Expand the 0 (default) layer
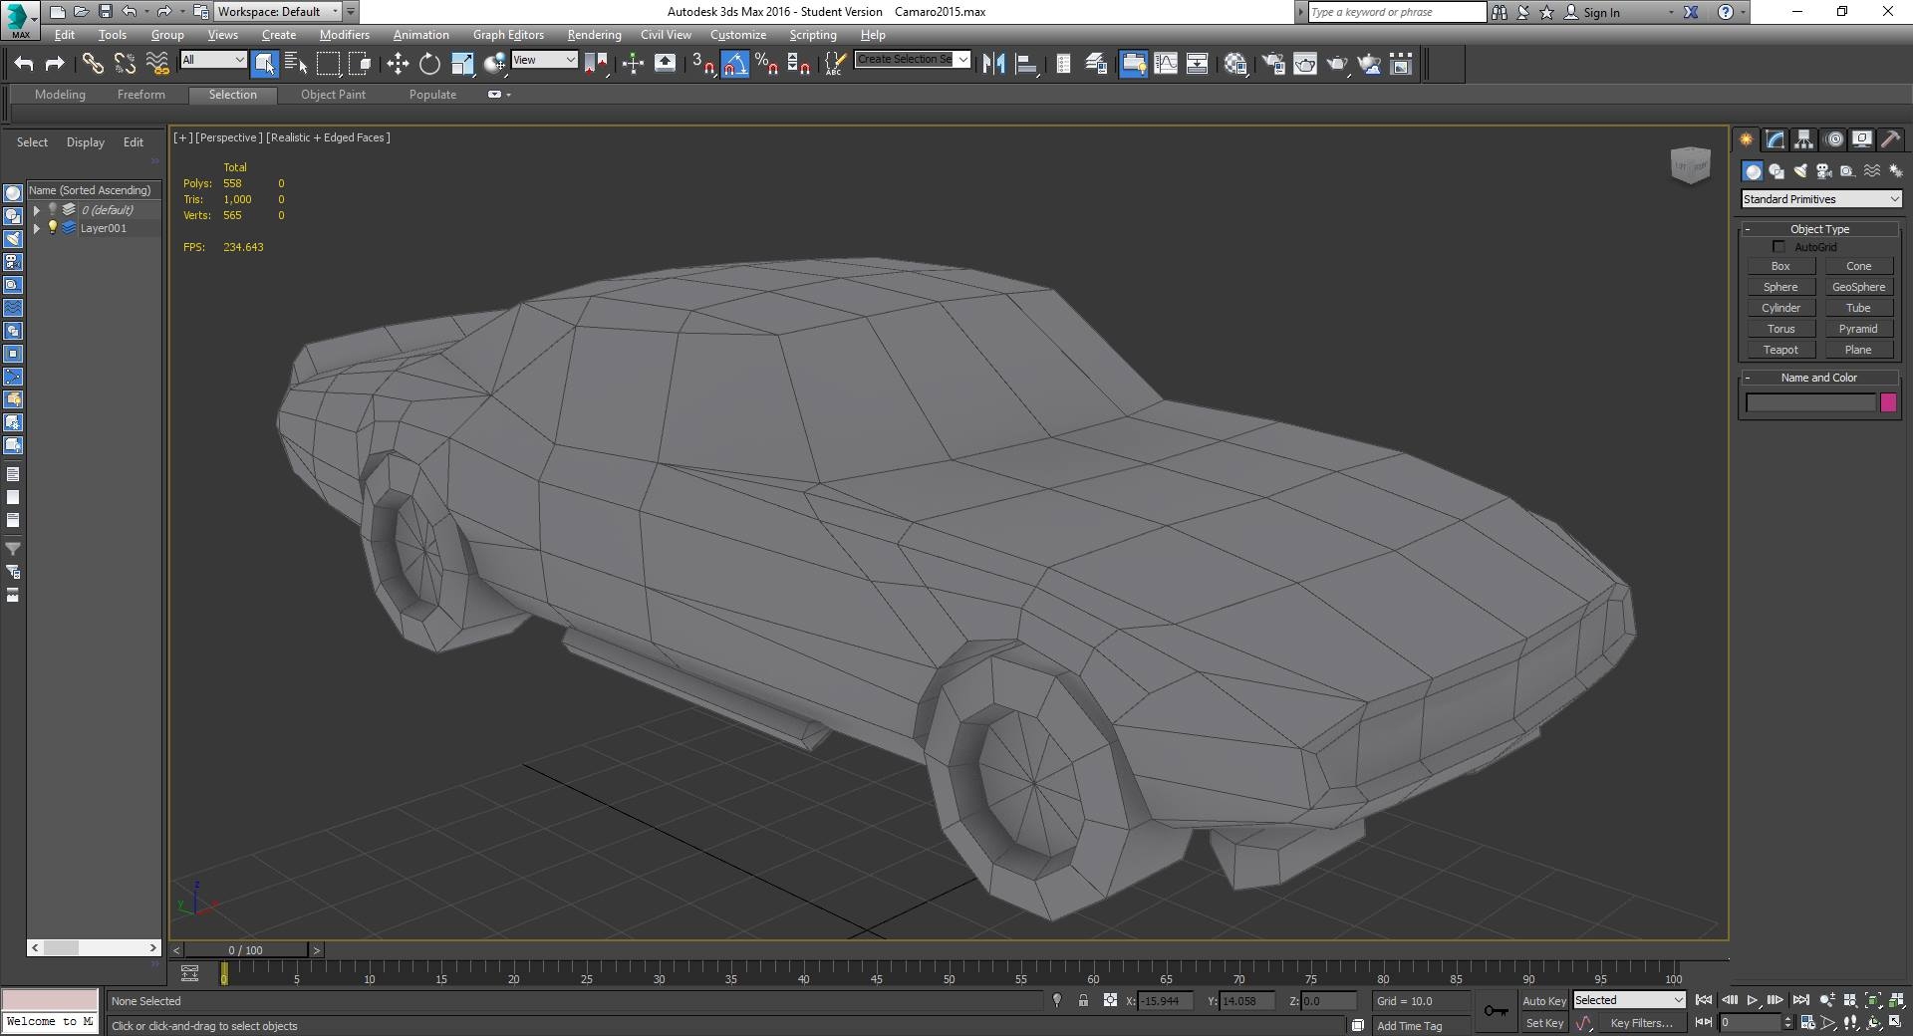The image size is (1913, 1036). [37, 210]
